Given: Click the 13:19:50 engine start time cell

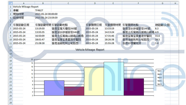Looking at the screenshot, I should (43, 29).
